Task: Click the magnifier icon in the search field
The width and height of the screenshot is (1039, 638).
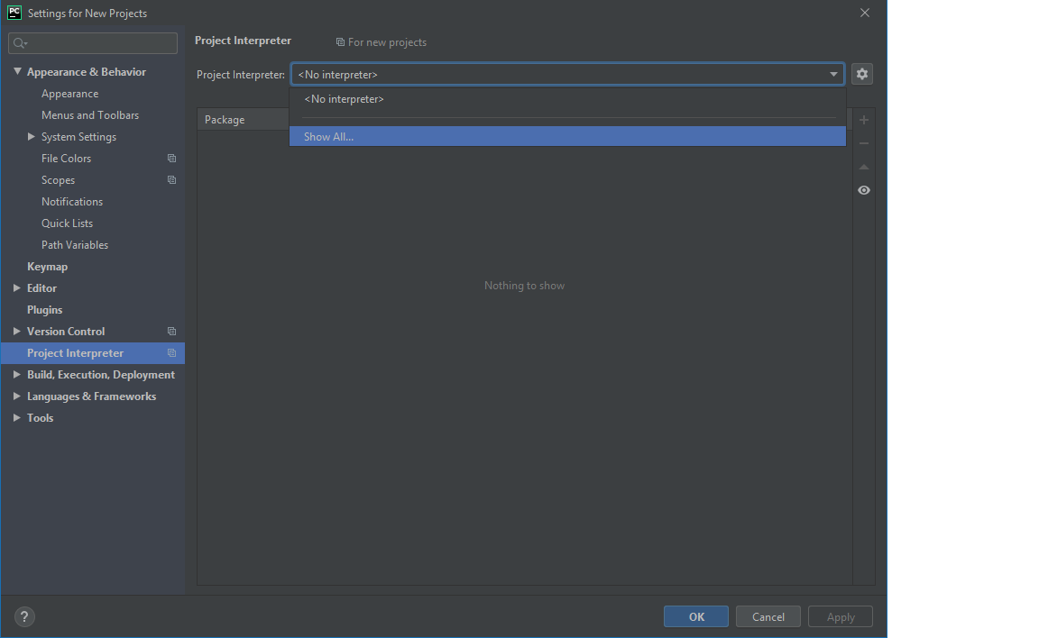Action: [16, 42]
